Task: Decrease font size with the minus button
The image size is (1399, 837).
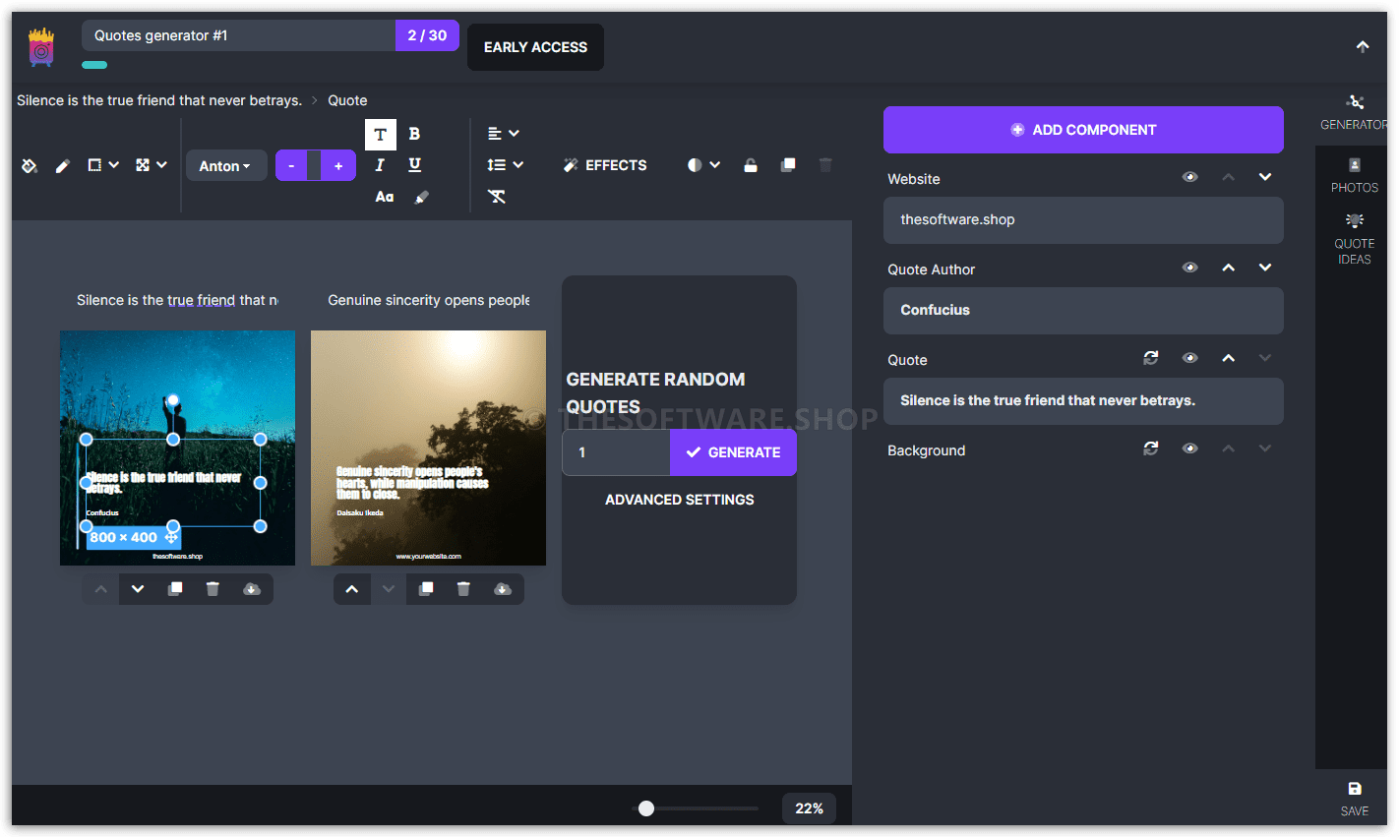Action: [x=291, y=165]
